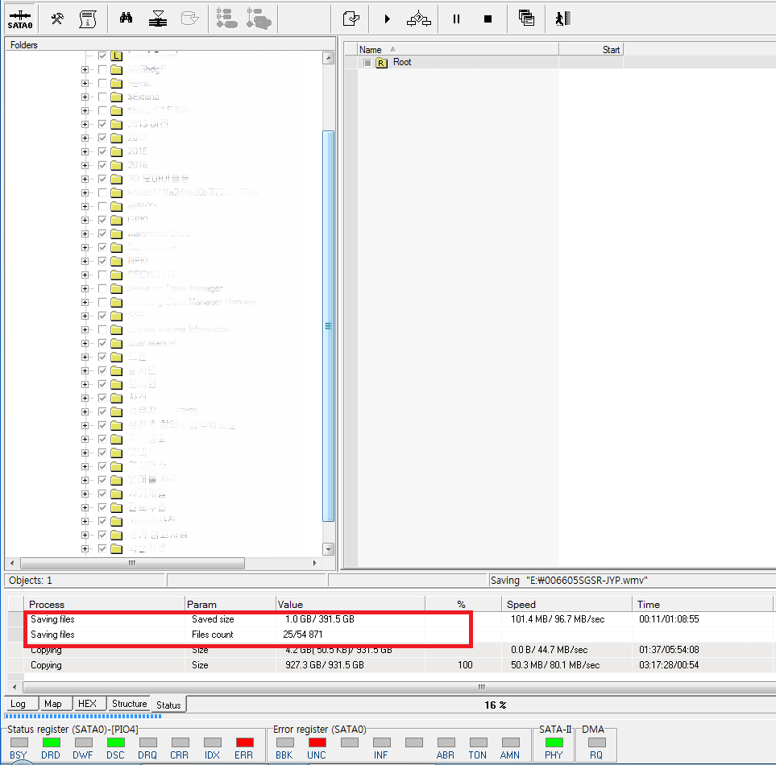The height and width of the screenshot is (765, 776).
Task: Click the Value column header
Action: (350, 604)
